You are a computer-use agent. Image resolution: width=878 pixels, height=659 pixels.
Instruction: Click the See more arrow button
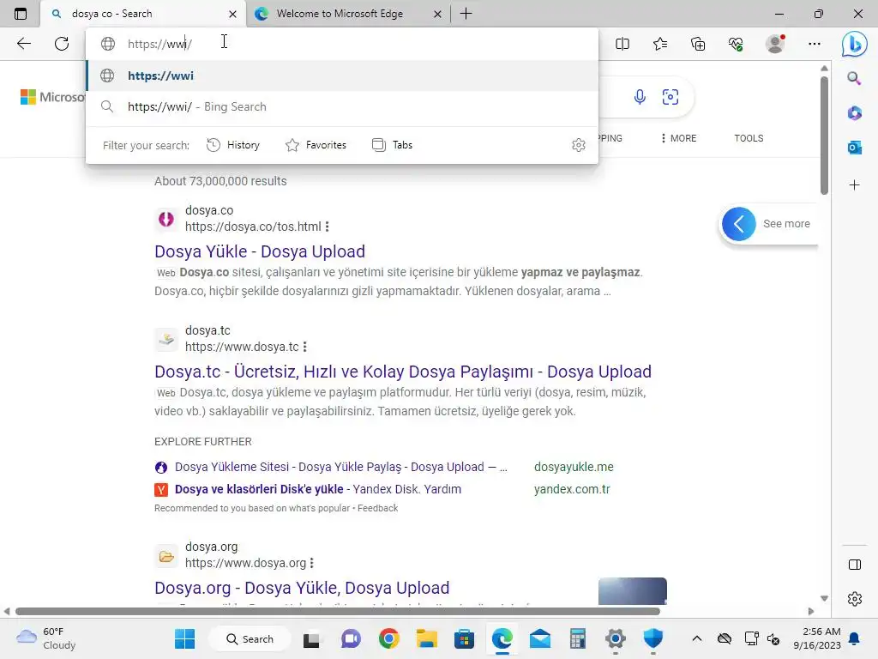point(738,224)
